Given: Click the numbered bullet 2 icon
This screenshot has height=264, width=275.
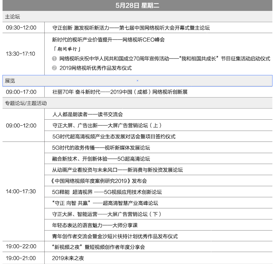Looking at the screenshot, I should (54, 68).
